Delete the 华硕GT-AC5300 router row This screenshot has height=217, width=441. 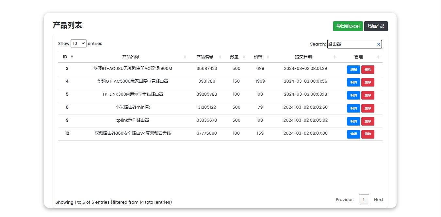click(x=368, y=82)
